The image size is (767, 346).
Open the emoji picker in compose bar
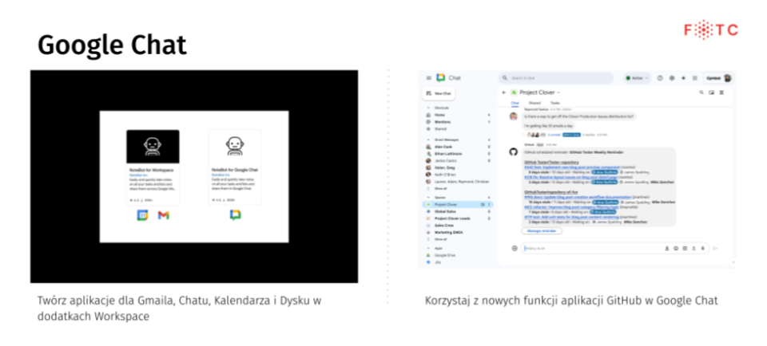click(676, 248)
